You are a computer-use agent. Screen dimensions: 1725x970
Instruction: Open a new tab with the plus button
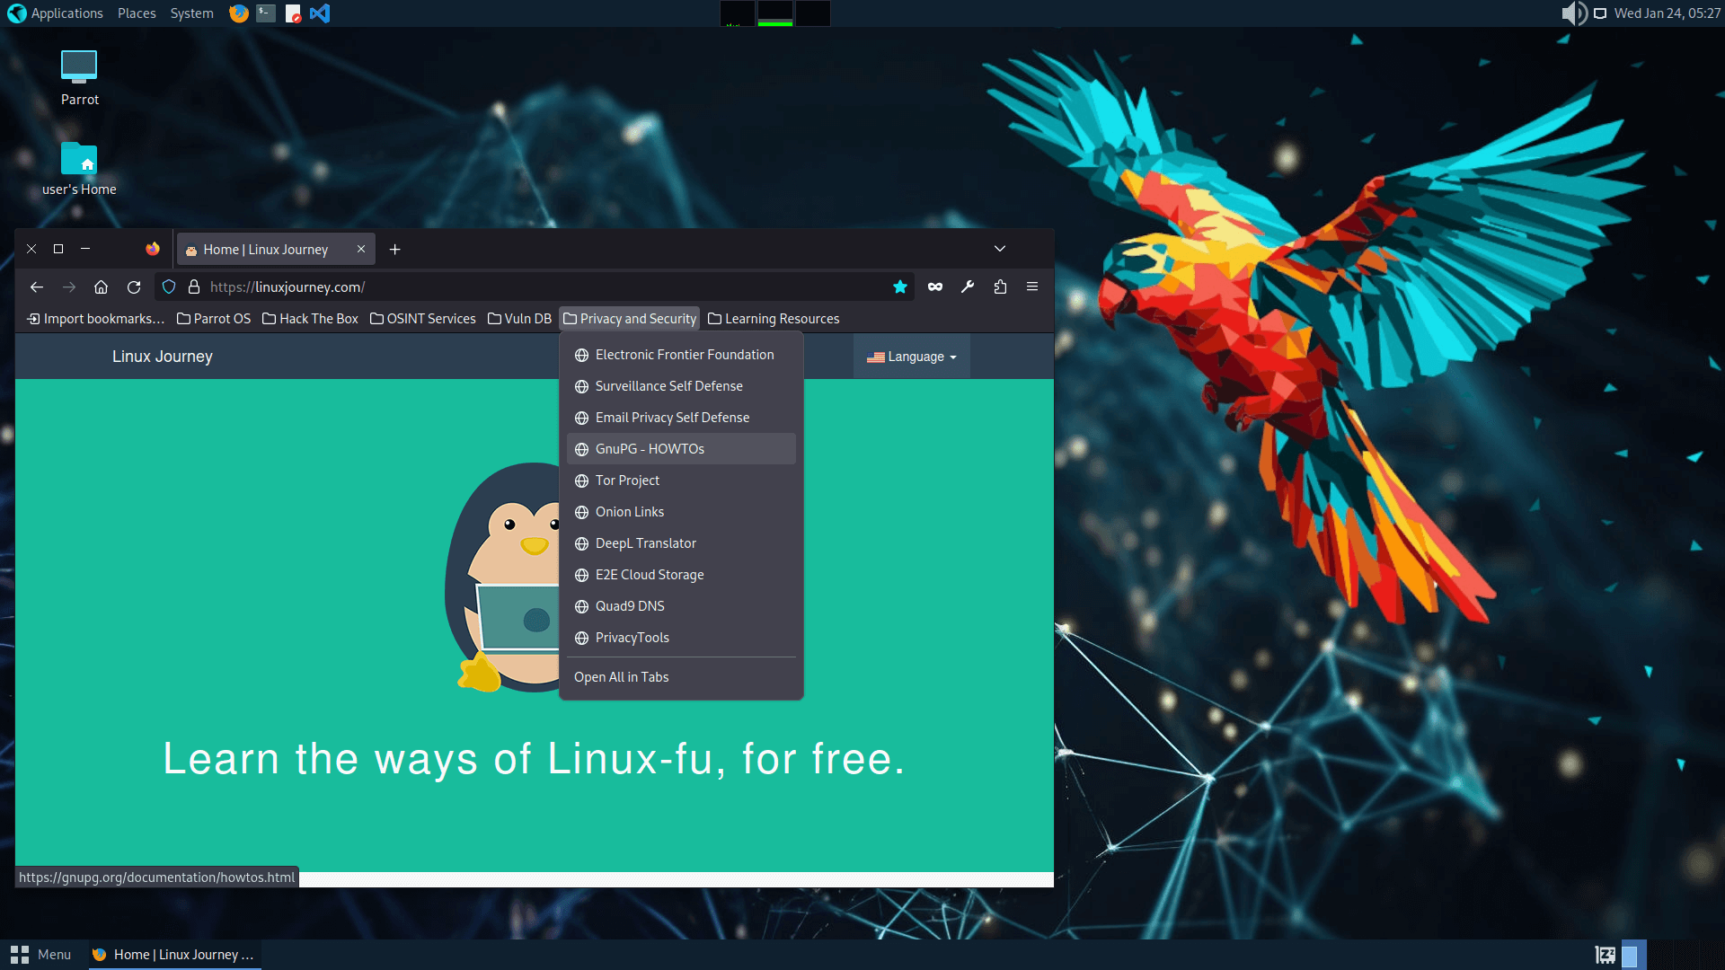pos(395,250)
